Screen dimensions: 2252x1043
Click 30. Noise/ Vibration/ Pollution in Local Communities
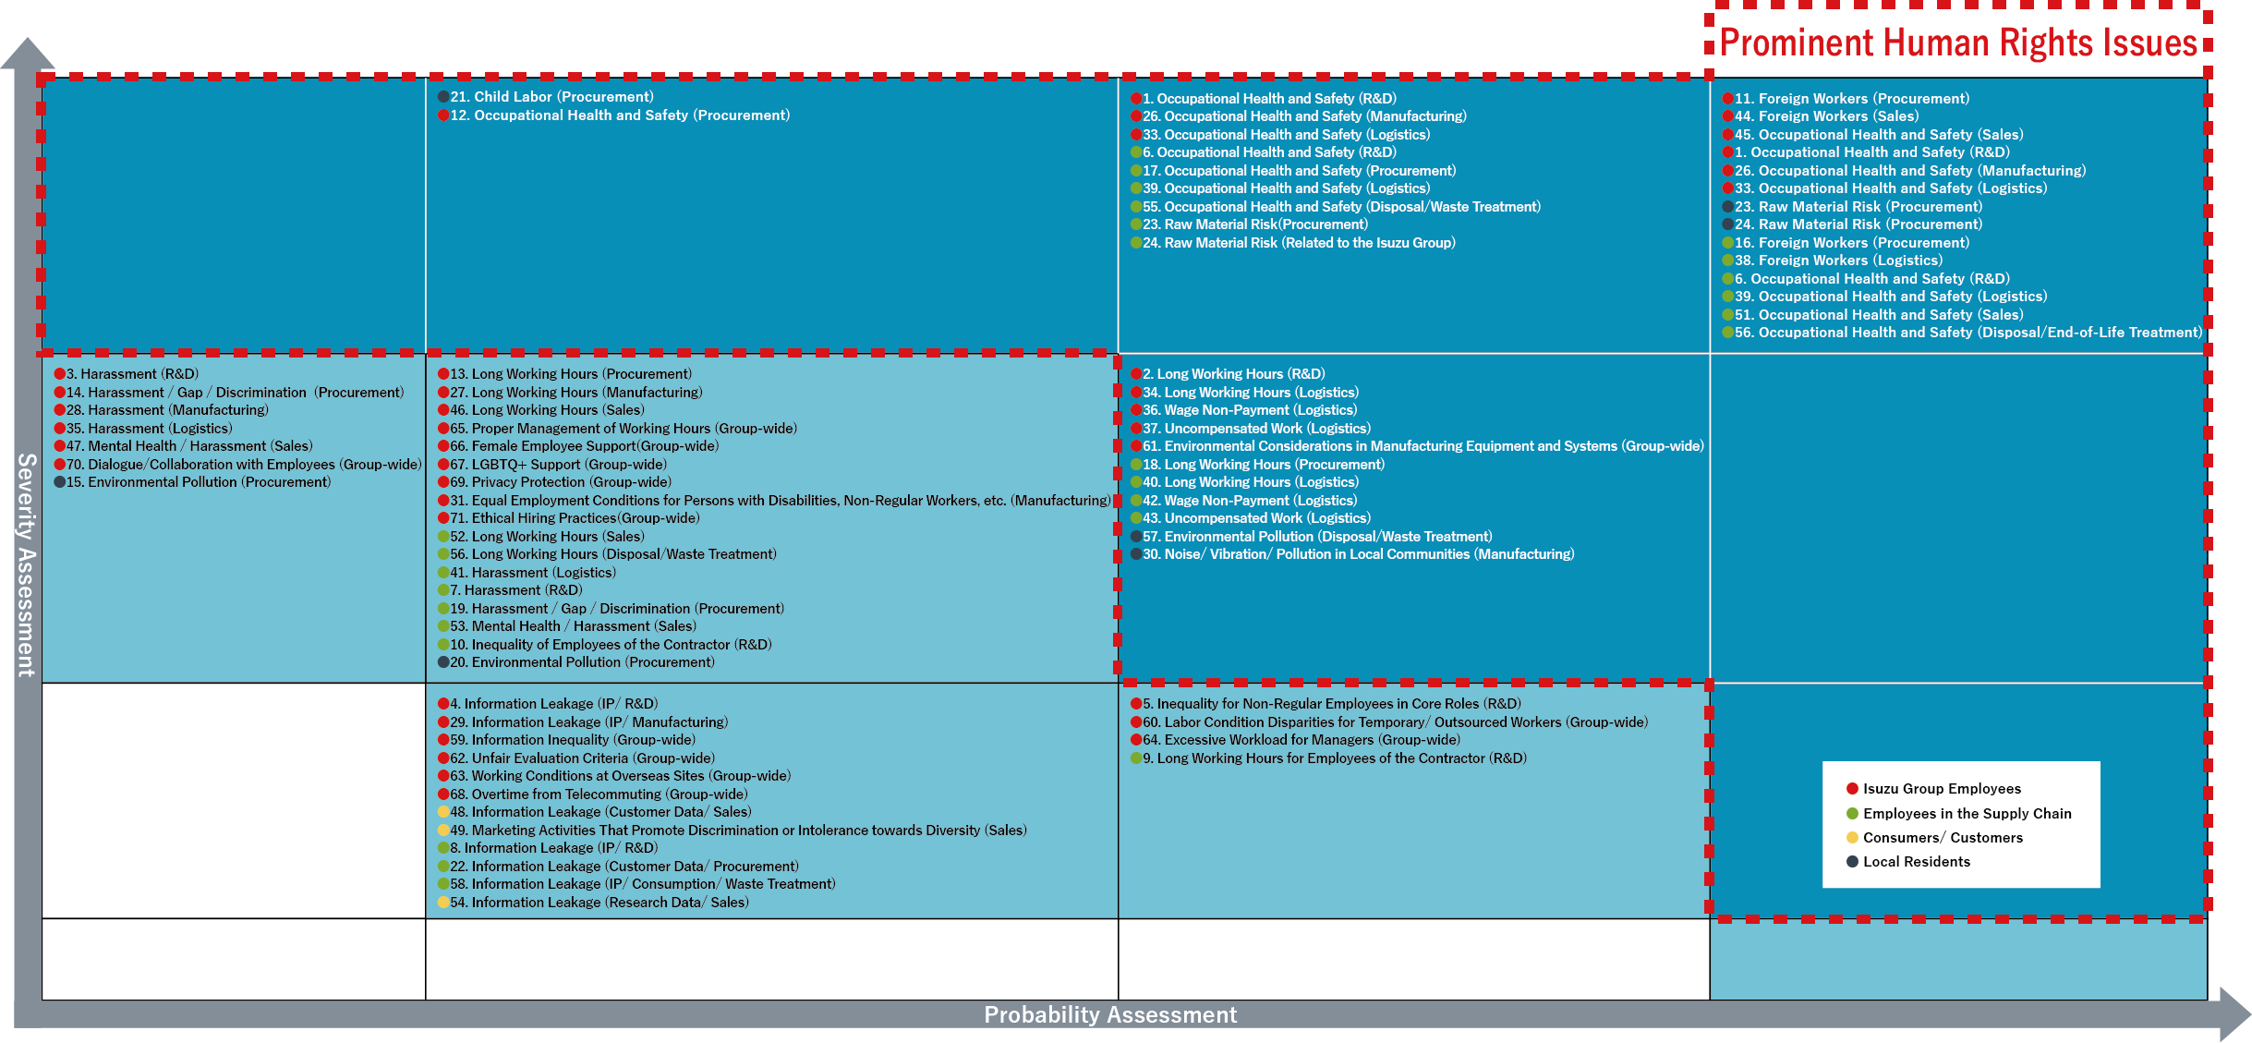1357,553
